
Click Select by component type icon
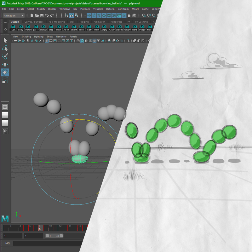click(x=77, y=15)
